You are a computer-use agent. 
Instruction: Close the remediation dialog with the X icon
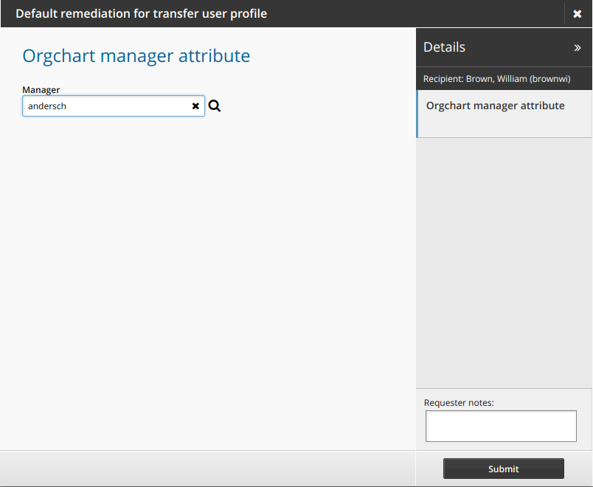tap(578, 13)
